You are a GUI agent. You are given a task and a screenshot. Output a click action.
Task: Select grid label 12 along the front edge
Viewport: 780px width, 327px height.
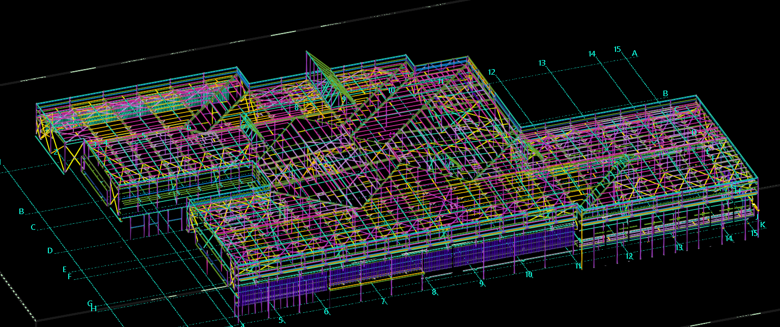click(629, 256)
